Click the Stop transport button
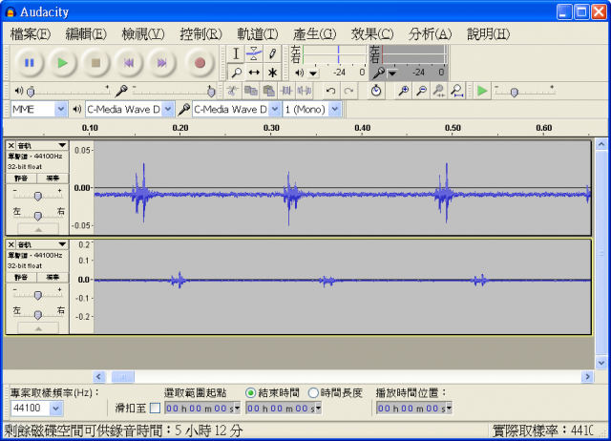This screenshot has width=611, height=441. tap(95, 63)
